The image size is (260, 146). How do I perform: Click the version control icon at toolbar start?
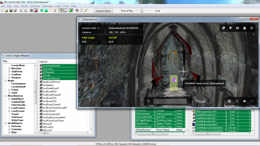pyautogui.click(x=2, y=11)
